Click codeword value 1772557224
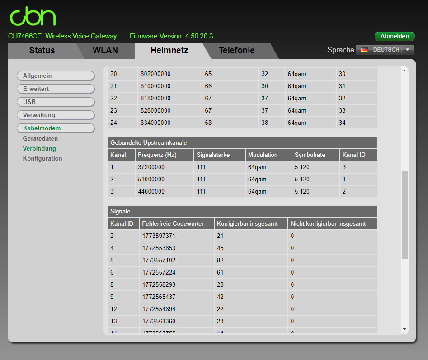Viewport: 428px width, 360px height. pos(159,273)
